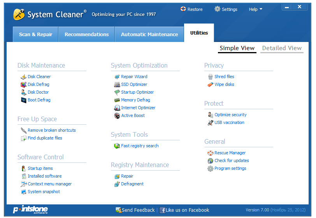The height and width of the screenshot is (218, 316).
Task: Click the Wipe disks eraser icon
Action: coord(211,85)
